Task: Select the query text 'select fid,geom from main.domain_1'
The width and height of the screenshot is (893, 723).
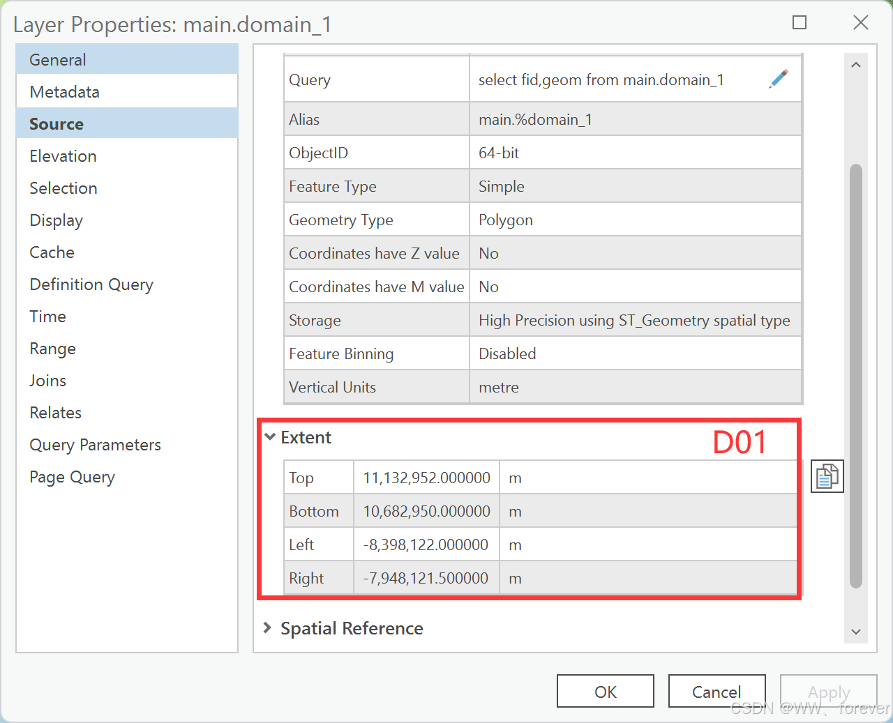Action: tap(601, 79)
